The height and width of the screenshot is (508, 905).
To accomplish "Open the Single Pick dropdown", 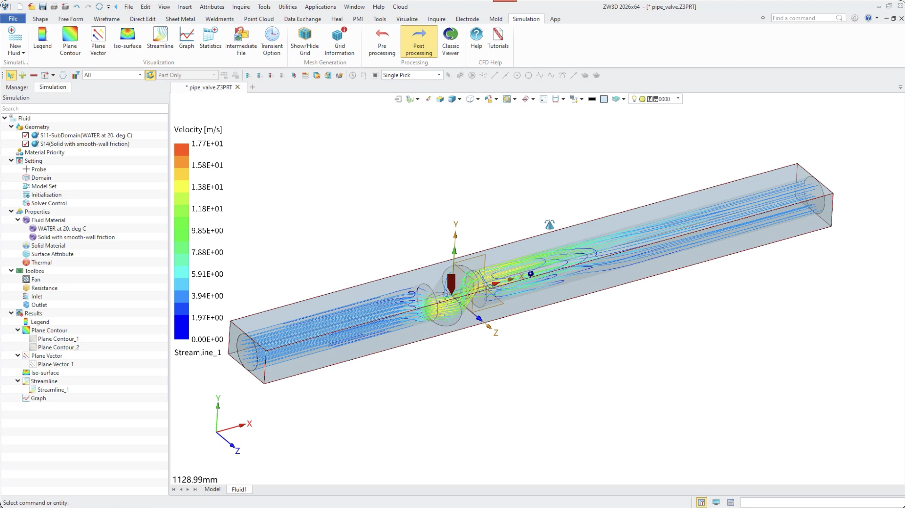I will (x=438, y=75).
